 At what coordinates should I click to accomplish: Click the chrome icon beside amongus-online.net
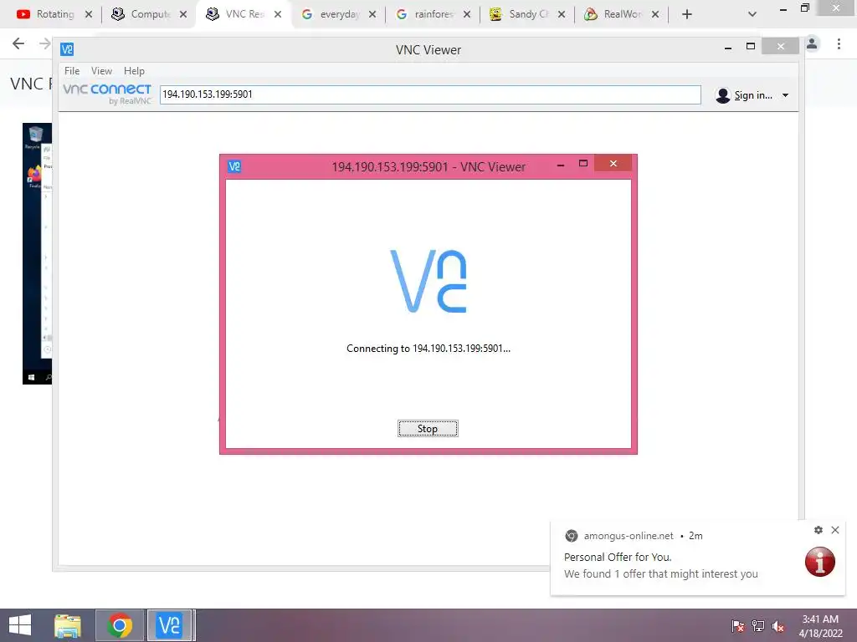tap(571, 536)
